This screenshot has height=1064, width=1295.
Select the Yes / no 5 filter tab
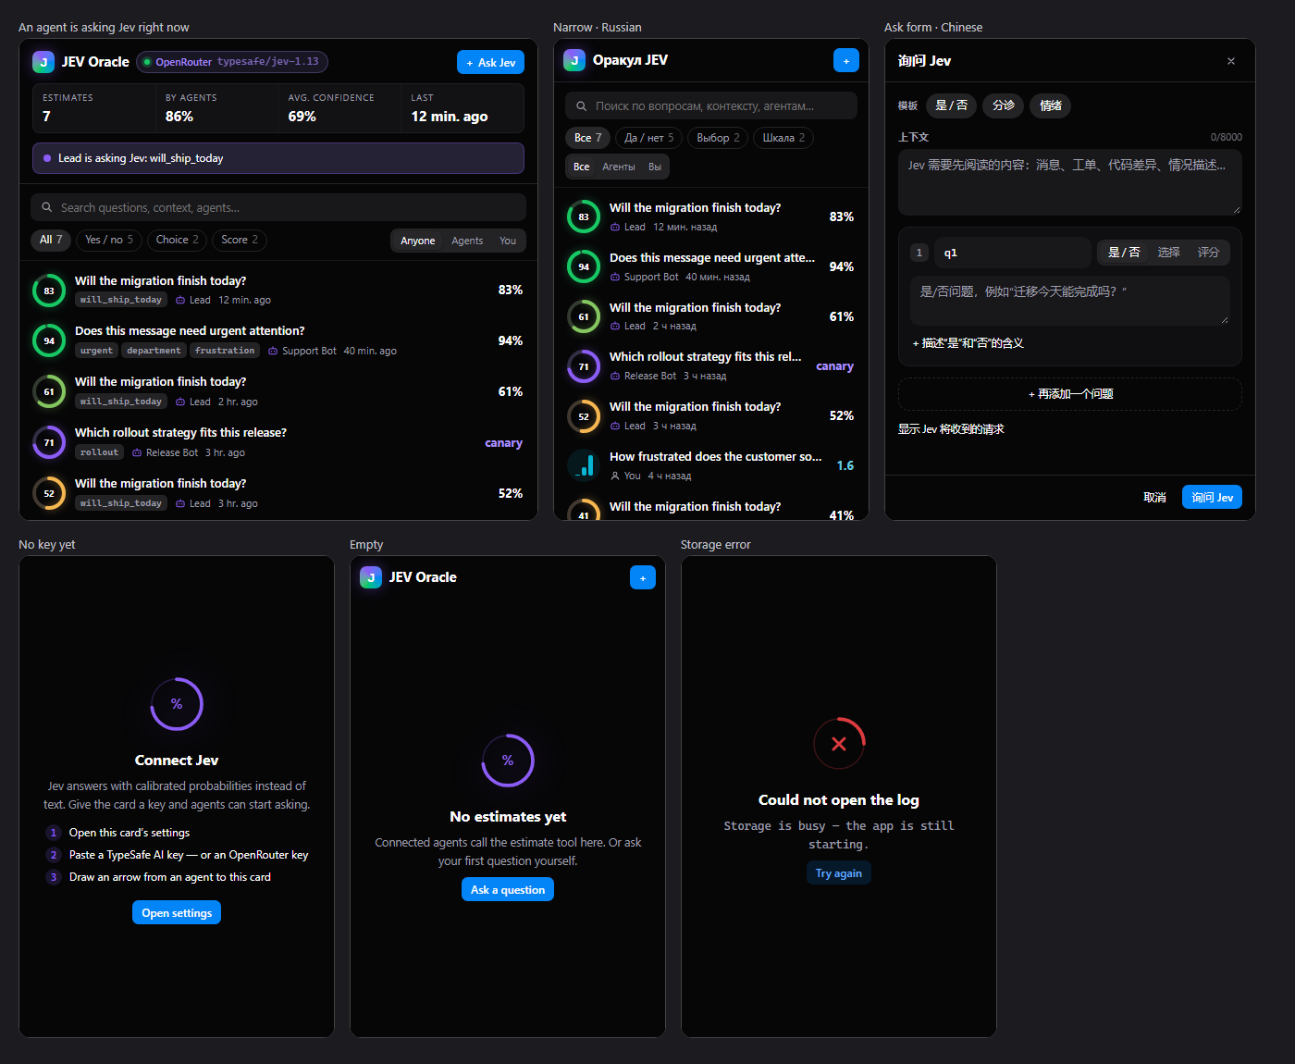[109, 240]
